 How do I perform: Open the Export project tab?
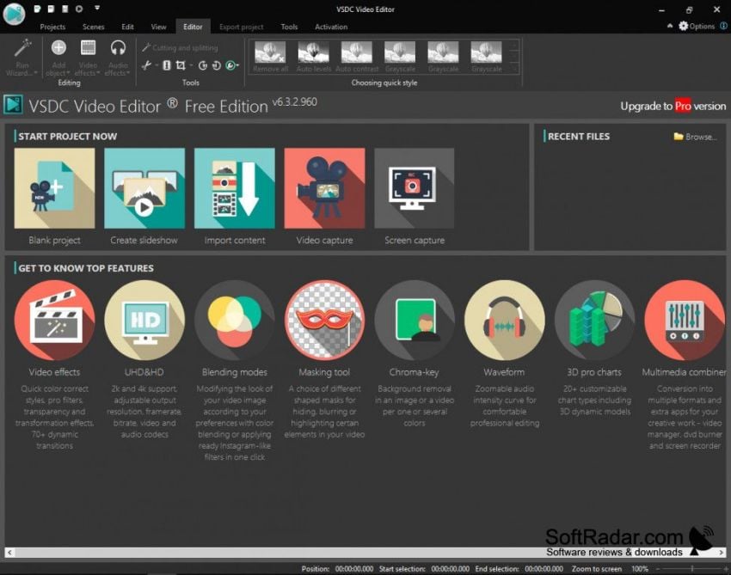[242, 27]
